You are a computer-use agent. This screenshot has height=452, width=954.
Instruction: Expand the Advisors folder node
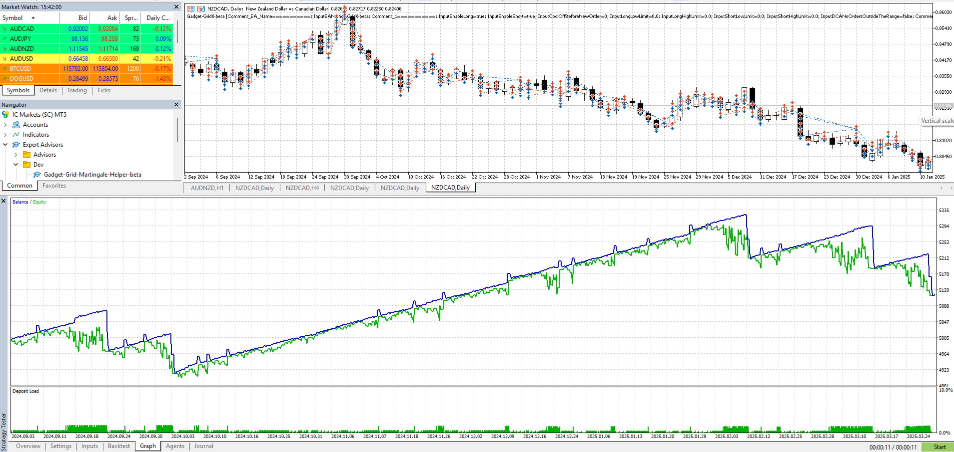(16, 155)
